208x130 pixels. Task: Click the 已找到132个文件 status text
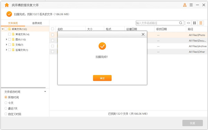128,114
